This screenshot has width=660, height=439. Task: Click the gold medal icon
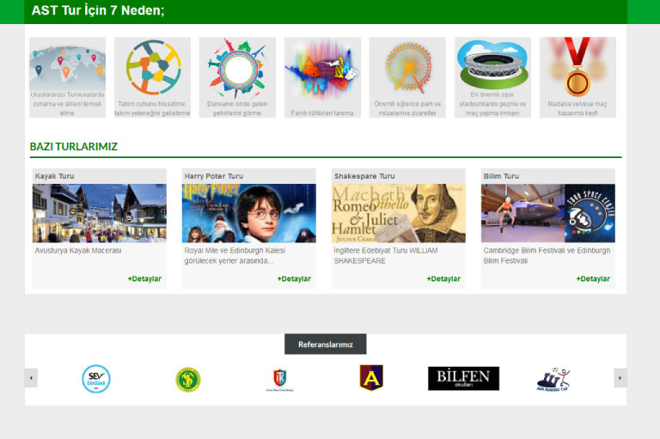pos(577,67)
